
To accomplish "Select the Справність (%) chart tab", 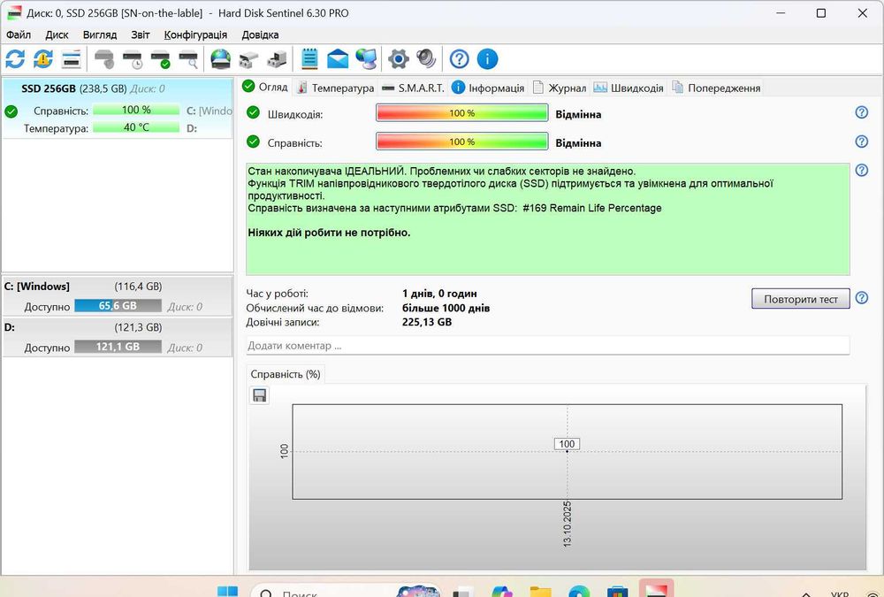I will [x=286, y=374].
